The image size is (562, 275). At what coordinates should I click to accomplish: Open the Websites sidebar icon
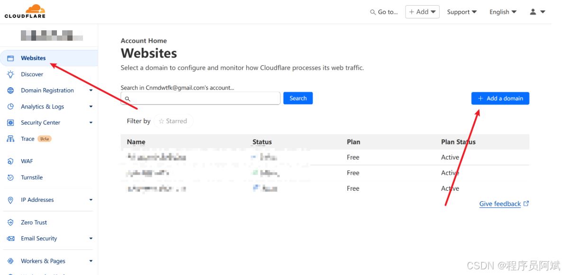10,58
